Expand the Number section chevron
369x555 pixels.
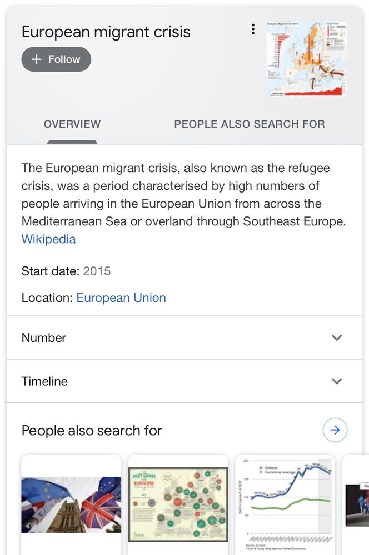(x=336, y=337)
